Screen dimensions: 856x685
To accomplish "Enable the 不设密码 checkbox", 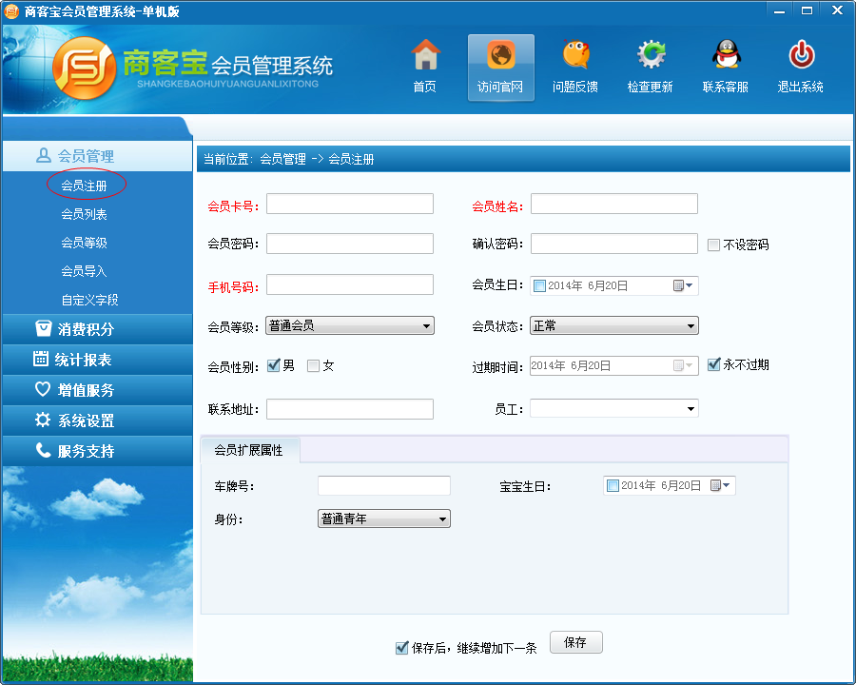I will 713,245.
